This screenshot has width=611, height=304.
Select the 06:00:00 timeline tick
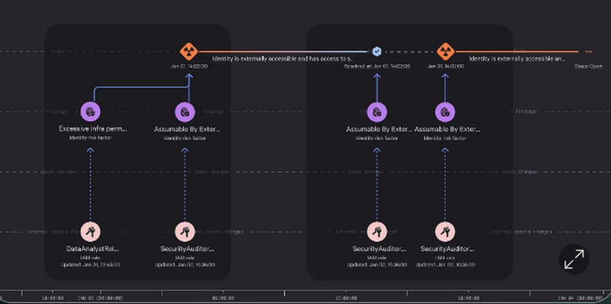pyautogui.click(x=223, y=298)
